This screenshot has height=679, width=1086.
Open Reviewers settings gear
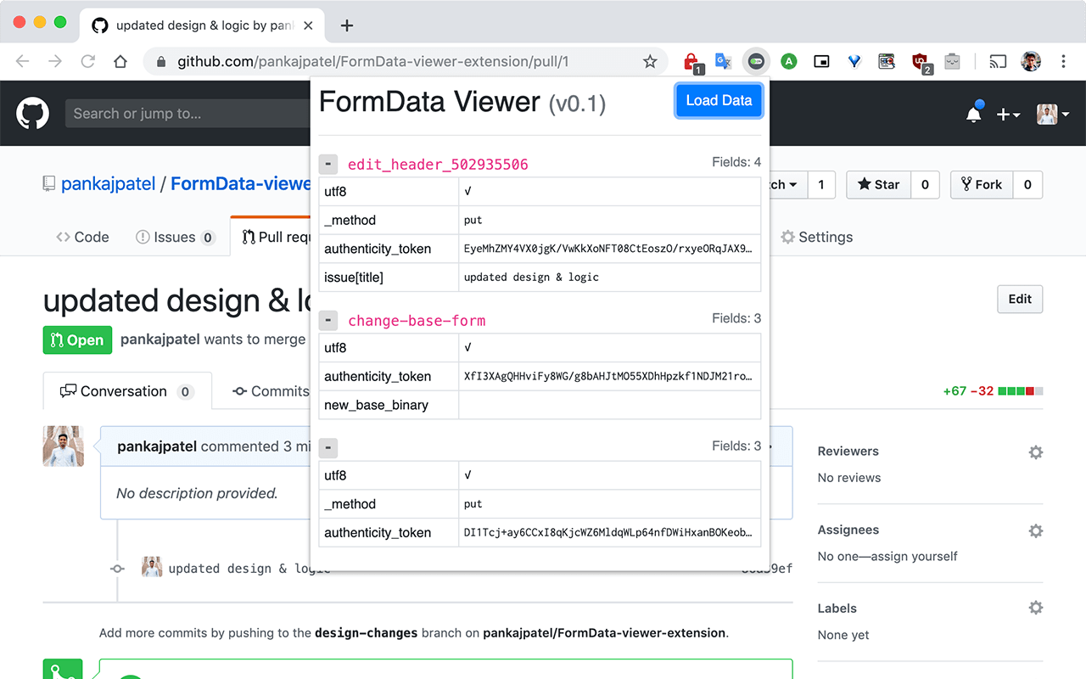click(1036, 452)
